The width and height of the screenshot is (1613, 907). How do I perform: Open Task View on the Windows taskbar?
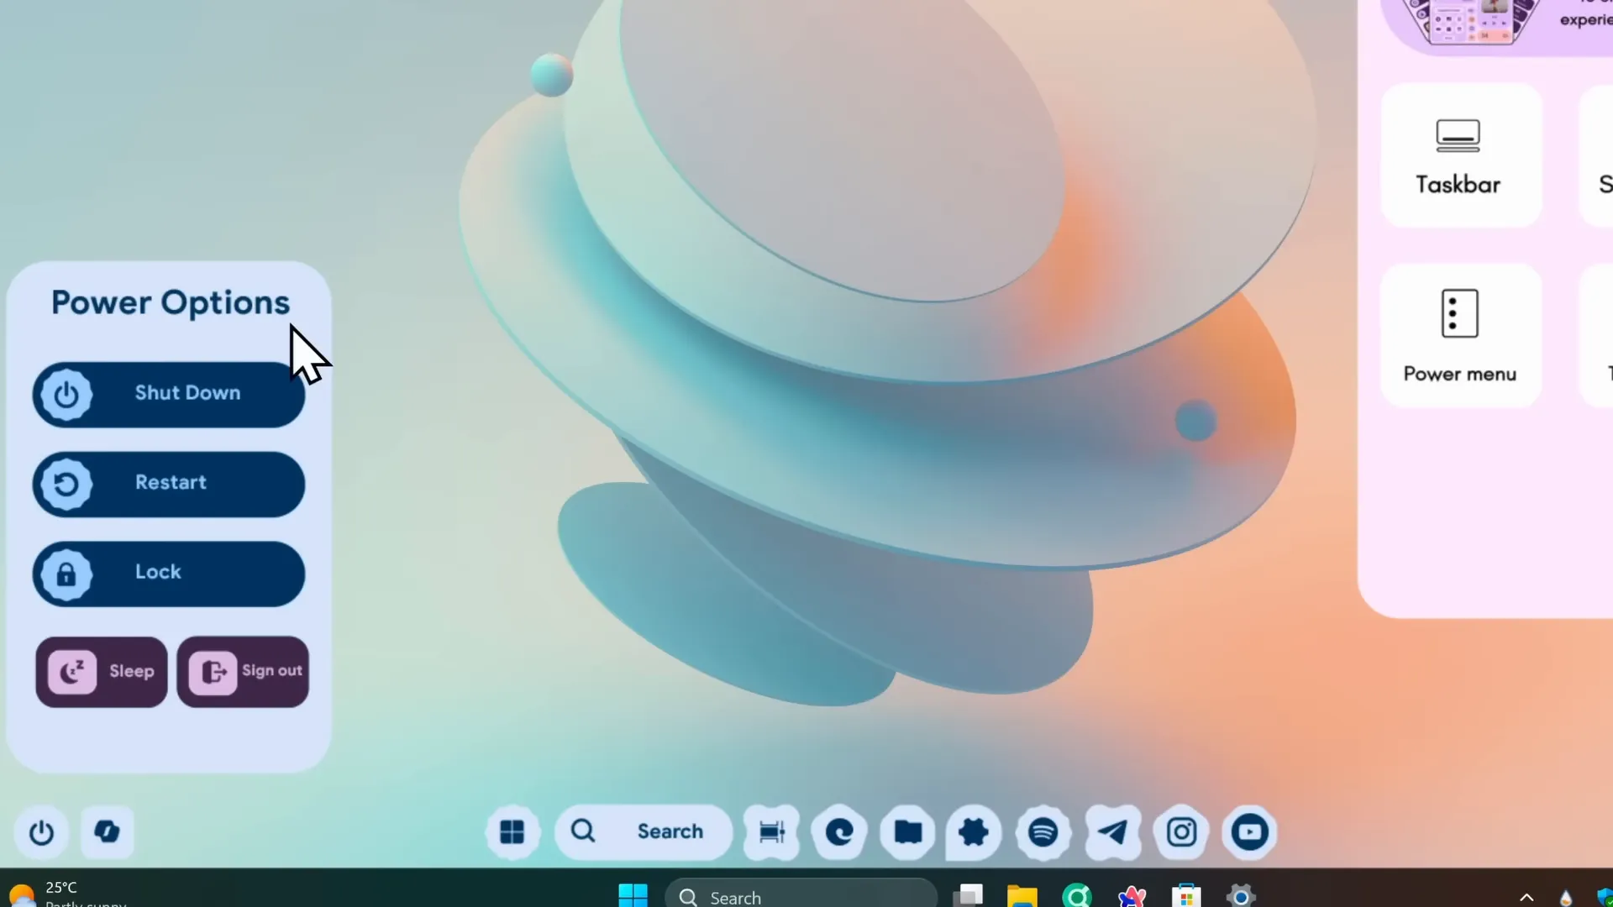tap(968, 895)
